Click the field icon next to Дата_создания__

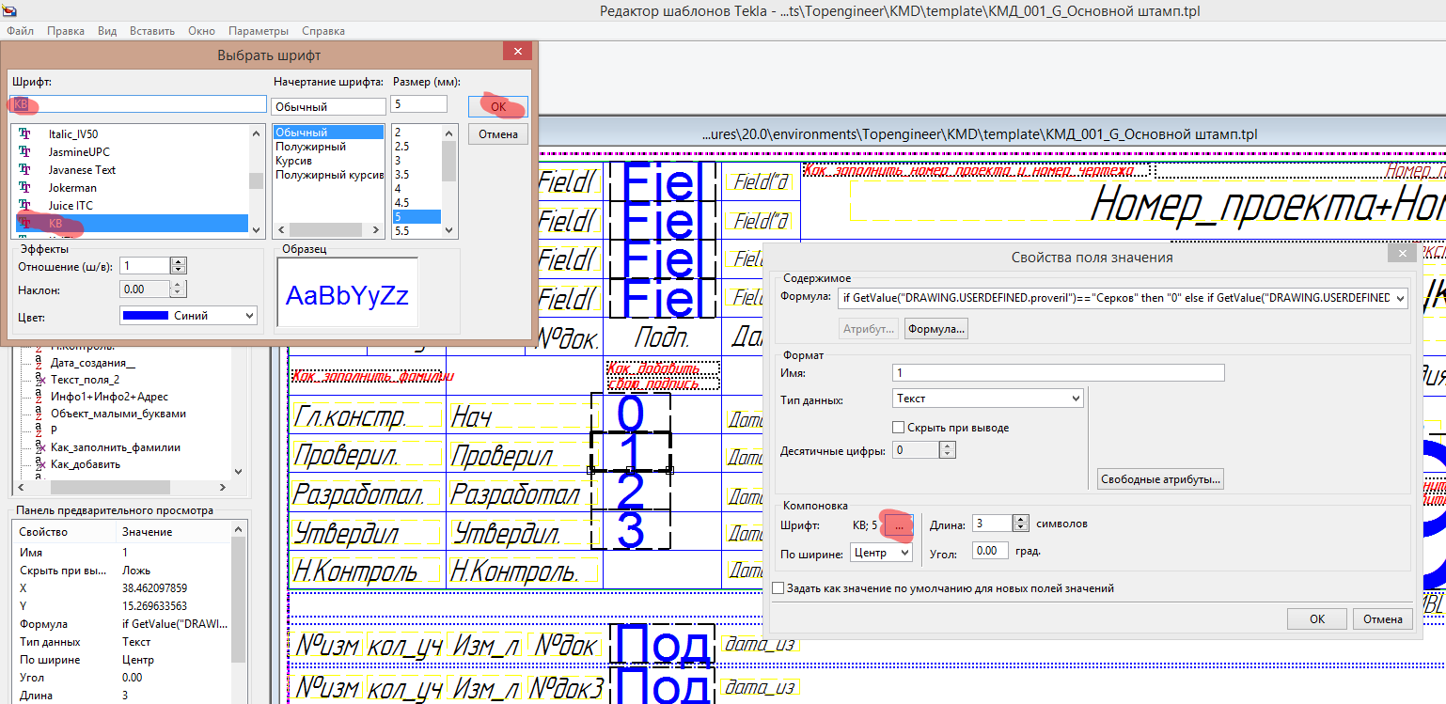39,364
